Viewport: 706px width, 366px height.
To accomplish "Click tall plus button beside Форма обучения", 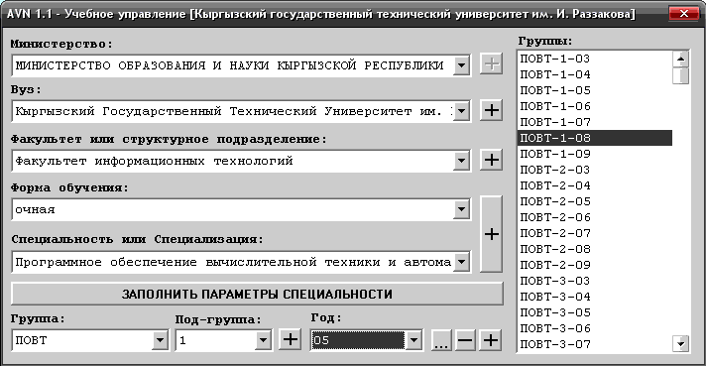I will point(491,234).
